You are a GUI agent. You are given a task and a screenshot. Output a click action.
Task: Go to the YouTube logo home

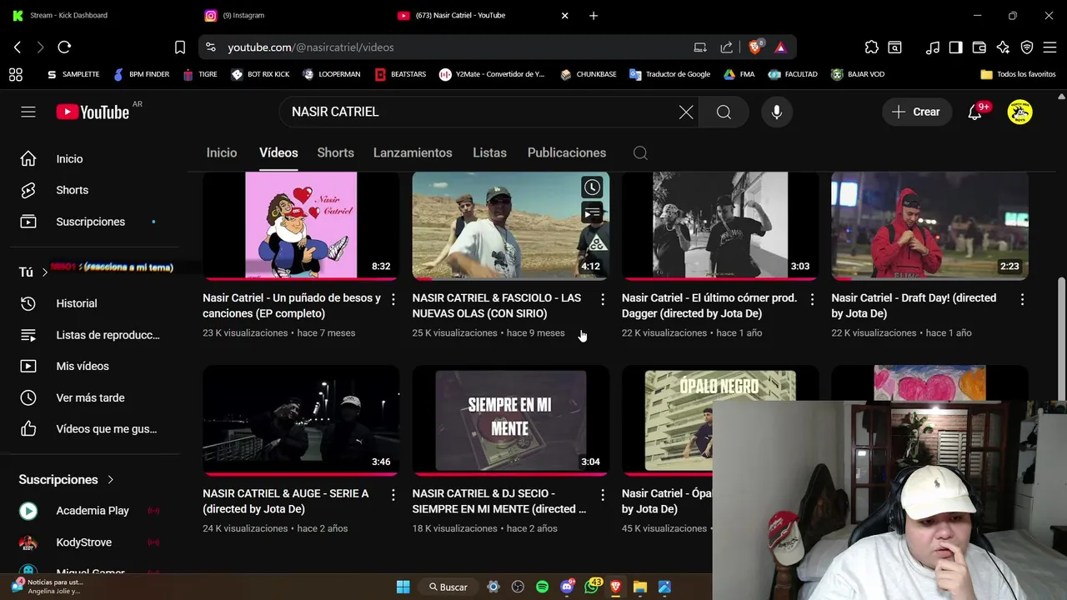pos(93,112)
